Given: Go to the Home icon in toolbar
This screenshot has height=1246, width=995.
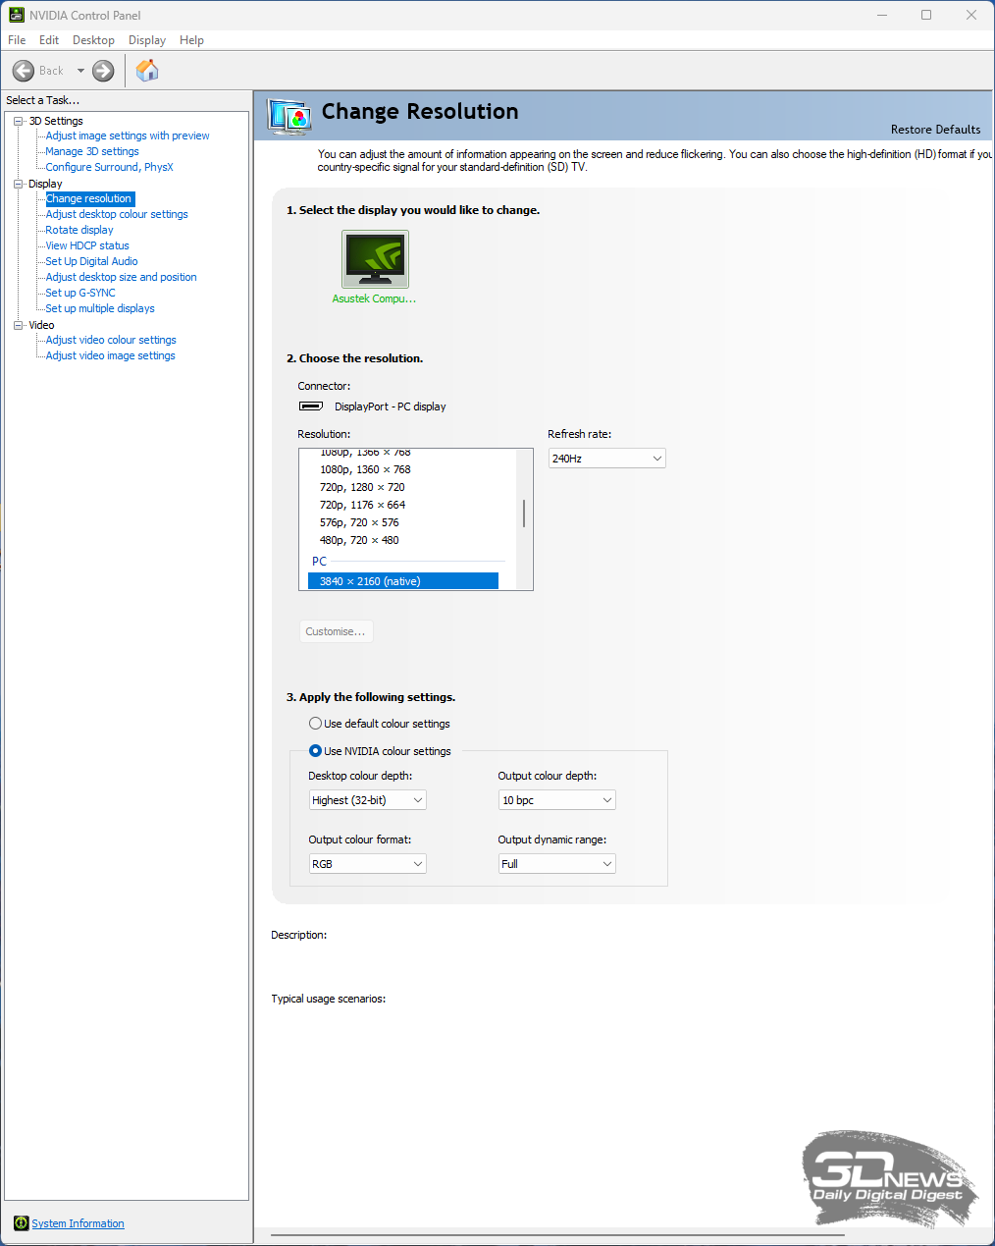Looking at the screenshot, I should (x=147, y=71).
